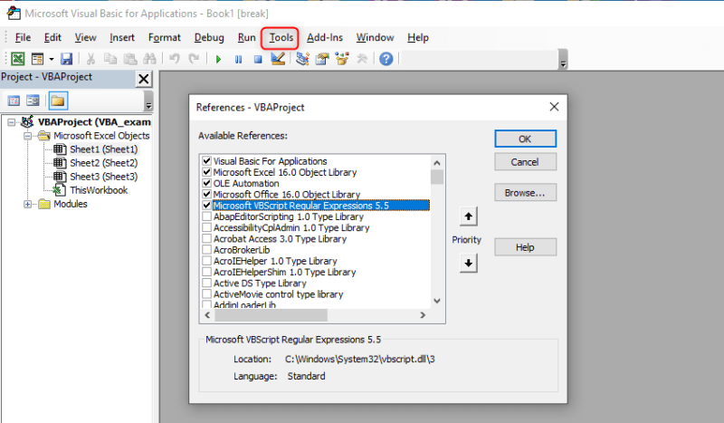Image resolution: width=724 pixels, height=423 pixels.
Task: Click the Paste clipboard icon
Action: pyautogui.click(x=130, y=59)
